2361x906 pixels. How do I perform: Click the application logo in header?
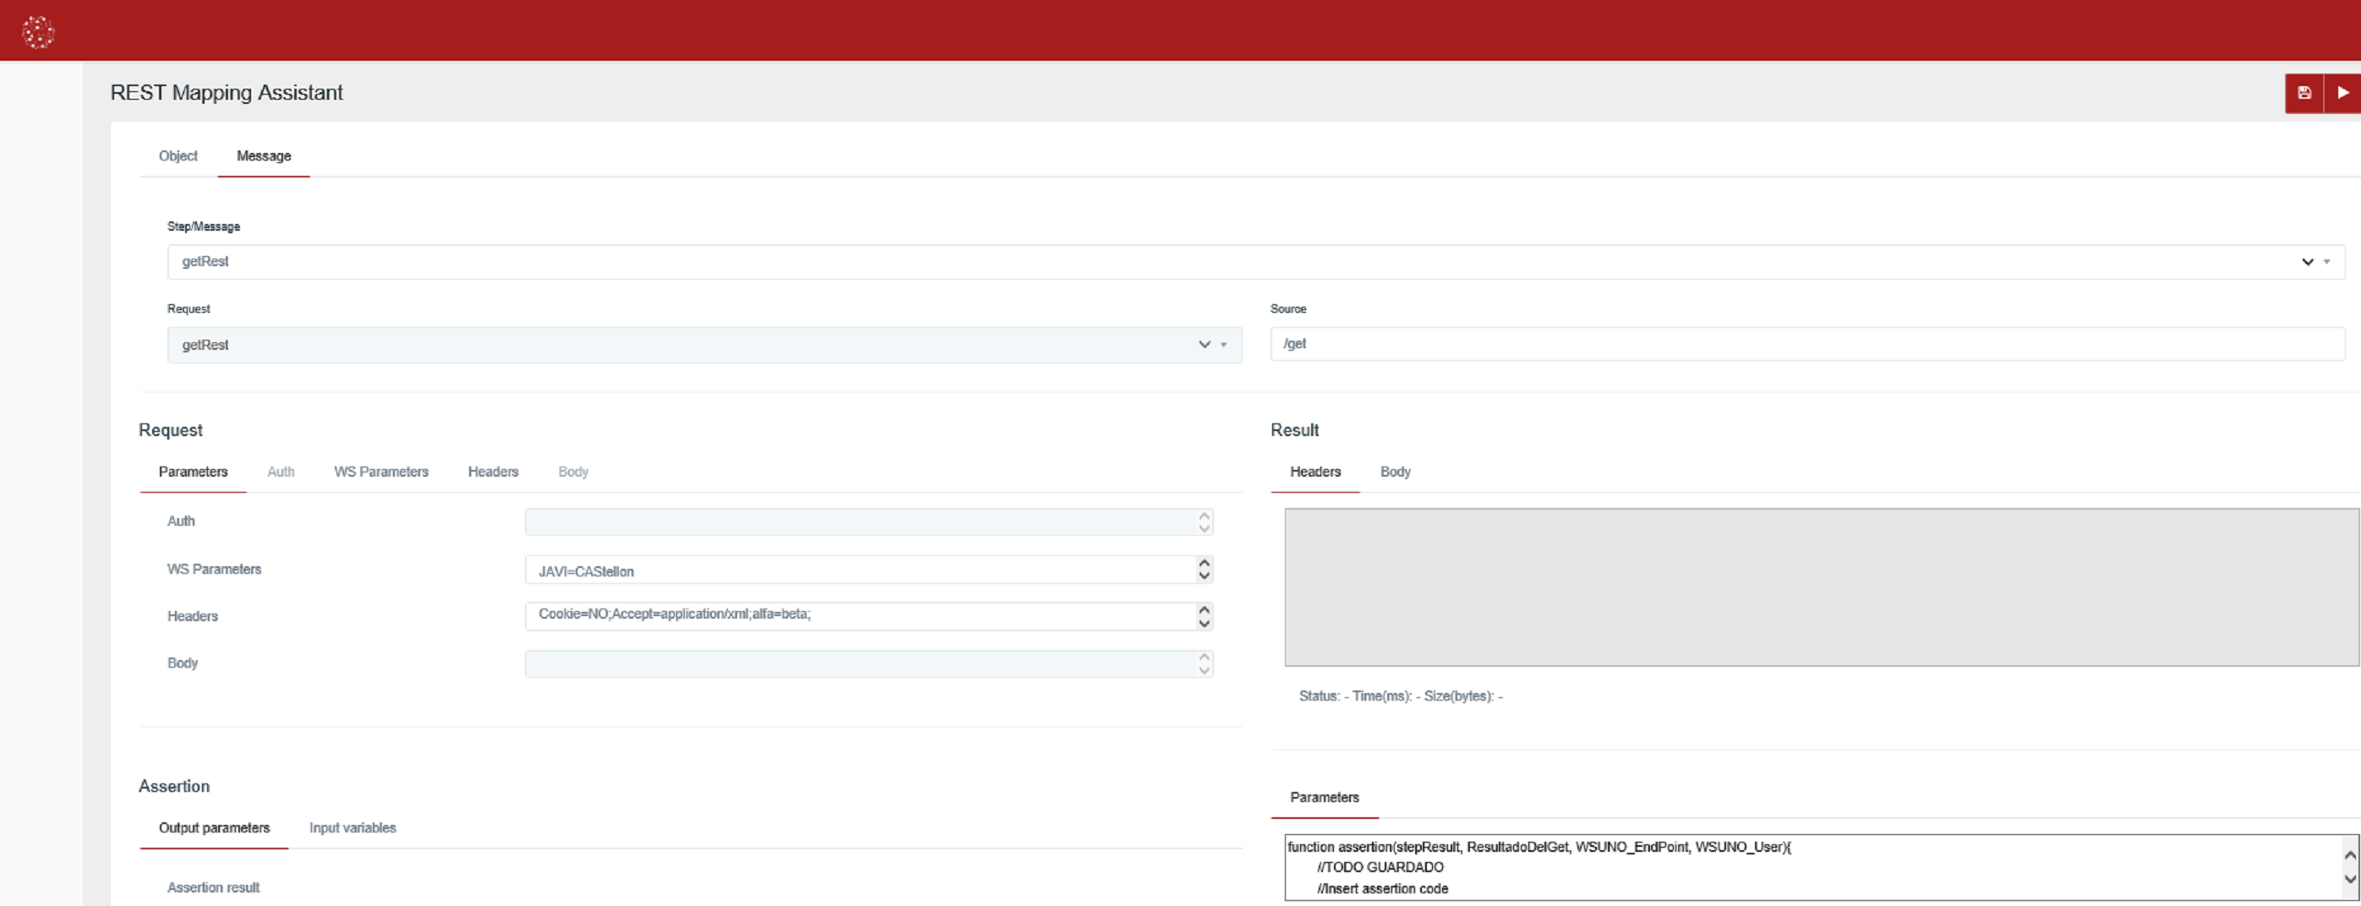pyautogui.click(x=37, y=31)
